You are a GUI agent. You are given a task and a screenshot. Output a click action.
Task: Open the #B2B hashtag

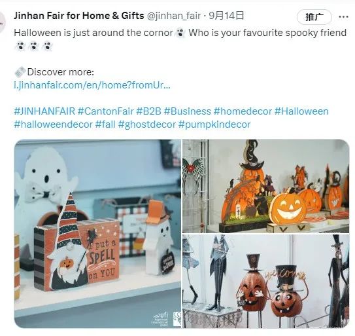(x=149, y=111)
